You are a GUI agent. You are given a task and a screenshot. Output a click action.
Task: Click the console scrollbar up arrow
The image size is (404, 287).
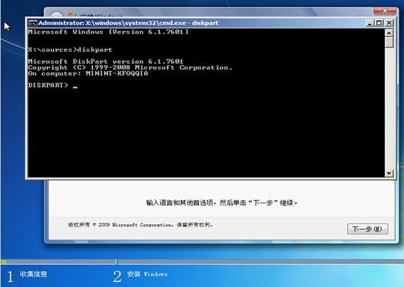(389, 33)
